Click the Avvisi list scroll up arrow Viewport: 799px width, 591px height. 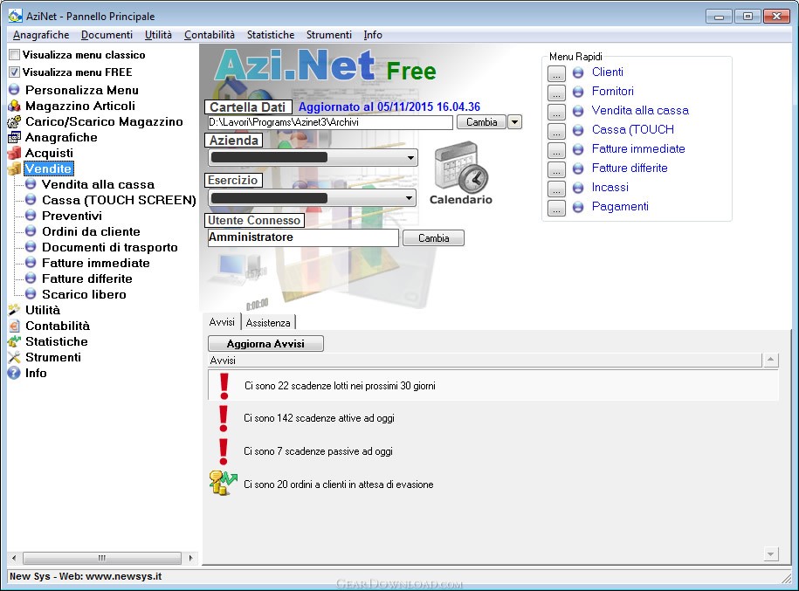[770, 361]
